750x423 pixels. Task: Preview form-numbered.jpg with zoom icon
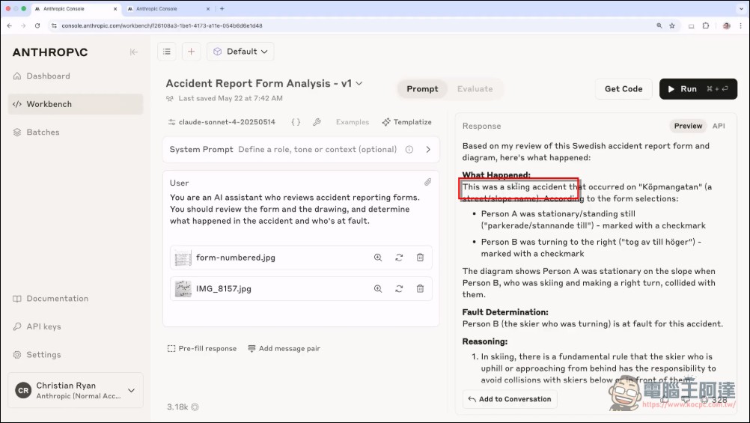point(378,258)
